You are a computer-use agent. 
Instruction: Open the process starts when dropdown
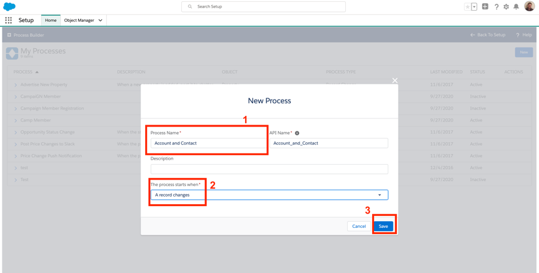(x=269, y=195)
